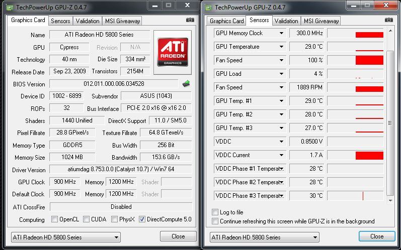Switch to Sensors tab in left window
The image size is (401, 250).
point(60,21)
